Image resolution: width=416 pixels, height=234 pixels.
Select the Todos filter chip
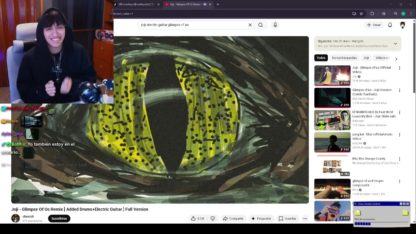click(321, 58)
